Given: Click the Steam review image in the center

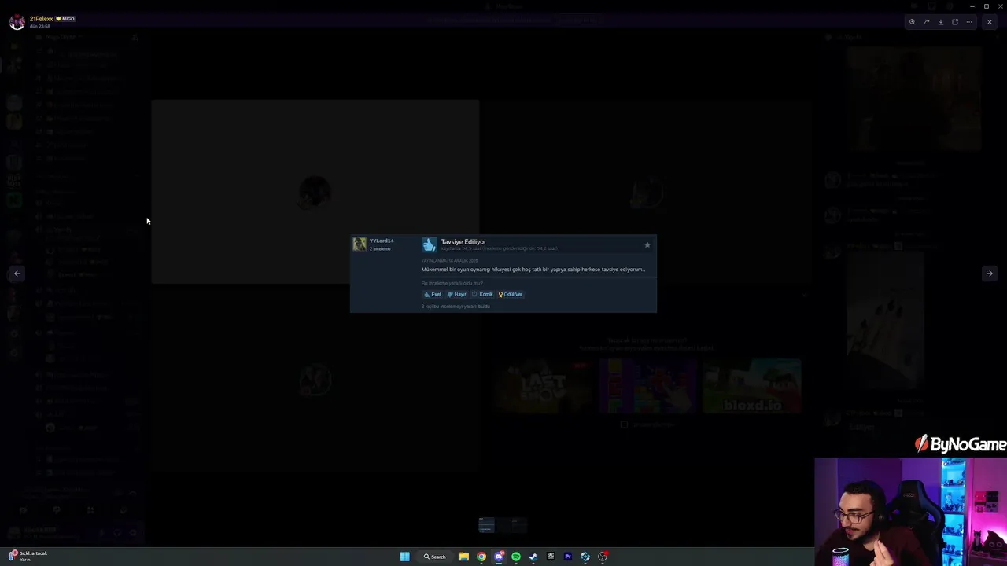Looking at the screenshot, I should coord(503,274).
